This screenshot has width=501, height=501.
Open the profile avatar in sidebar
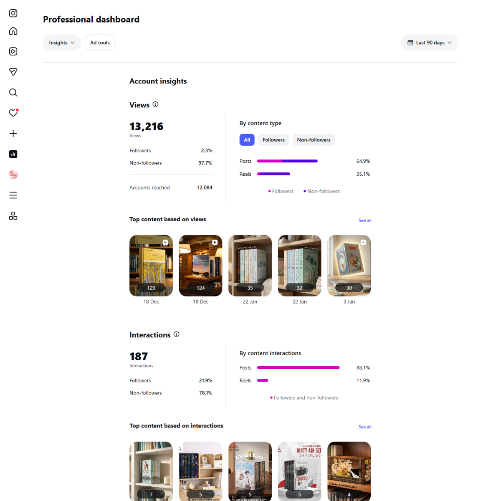(x=13, y=175)
